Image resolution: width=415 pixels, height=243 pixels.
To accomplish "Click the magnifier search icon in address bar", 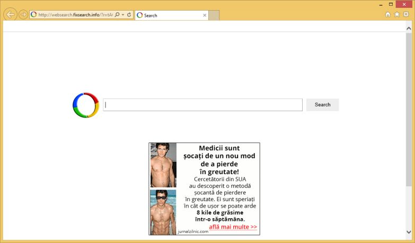I will point(117,14).
